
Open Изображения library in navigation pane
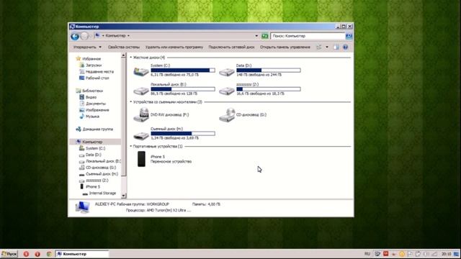pos(94,110)
